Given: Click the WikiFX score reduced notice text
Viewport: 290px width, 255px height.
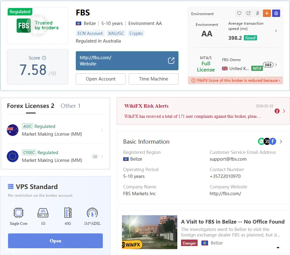Looking at the screenshot, I should (238, 80).
